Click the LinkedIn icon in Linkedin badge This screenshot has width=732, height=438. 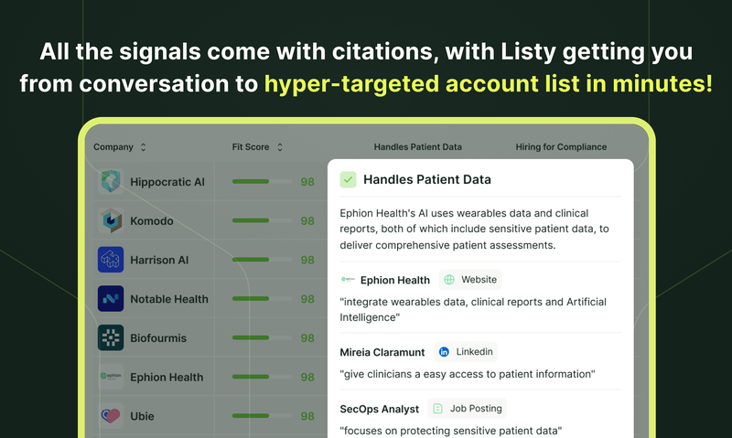click(444, 352)
